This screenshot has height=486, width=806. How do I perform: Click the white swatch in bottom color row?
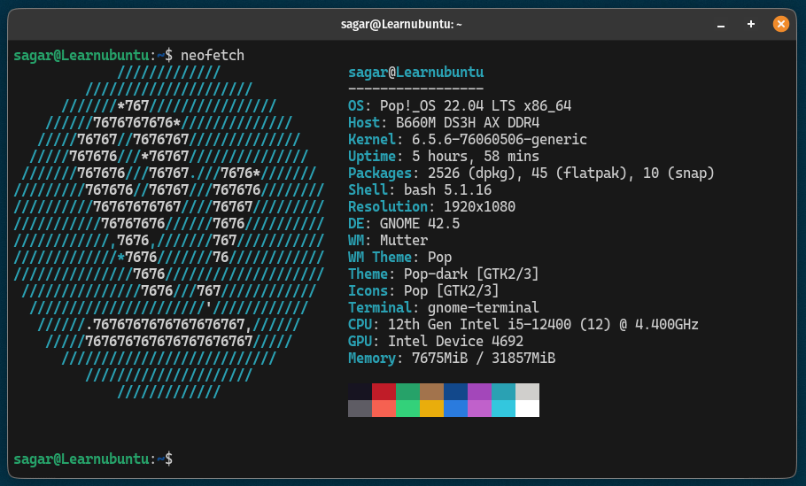click(x=527, y=408)
